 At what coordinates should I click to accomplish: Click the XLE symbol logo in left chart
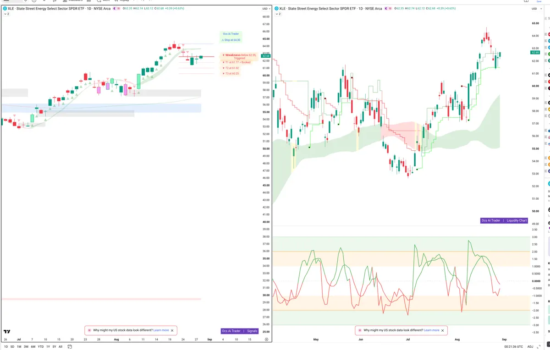[x=5, y=9]
